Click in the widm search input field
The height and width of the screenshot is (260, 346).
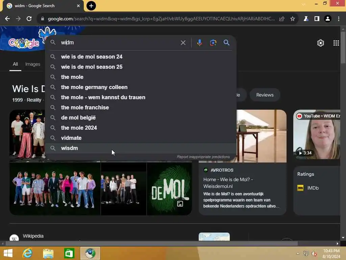(x=119, y=42)
